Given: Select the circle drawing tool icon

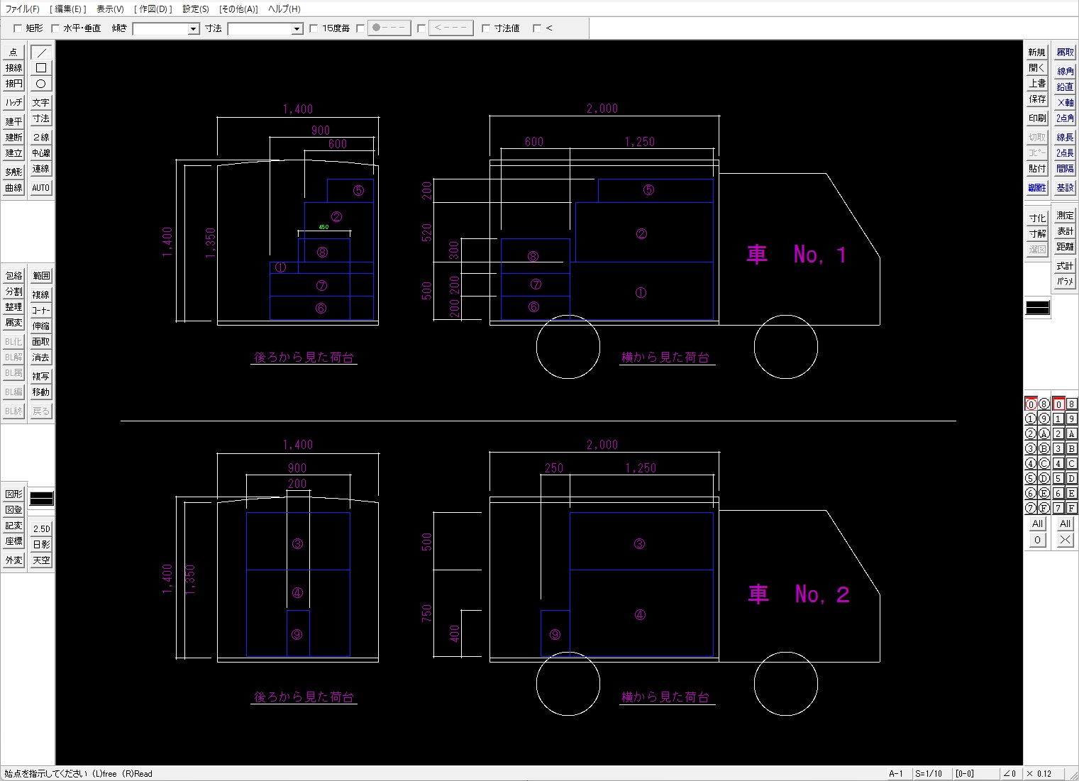Looking at the screenshot, I should tap(41, 84).
